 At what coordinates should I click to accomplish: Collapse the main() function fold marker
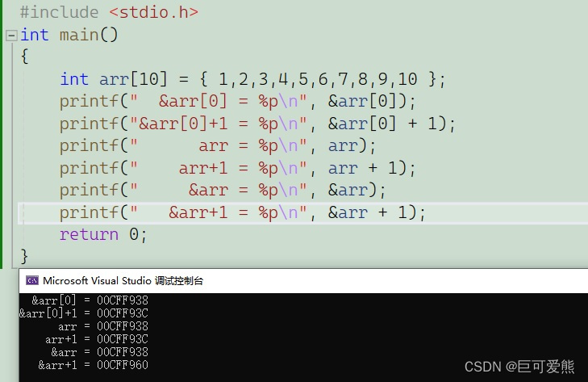[x=11, y=36]
